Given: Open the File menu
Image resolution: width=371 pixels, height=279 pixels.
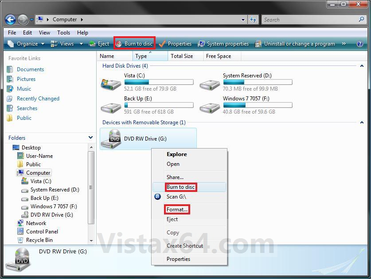Looking at the screenshot, I should tap(12, 33).
